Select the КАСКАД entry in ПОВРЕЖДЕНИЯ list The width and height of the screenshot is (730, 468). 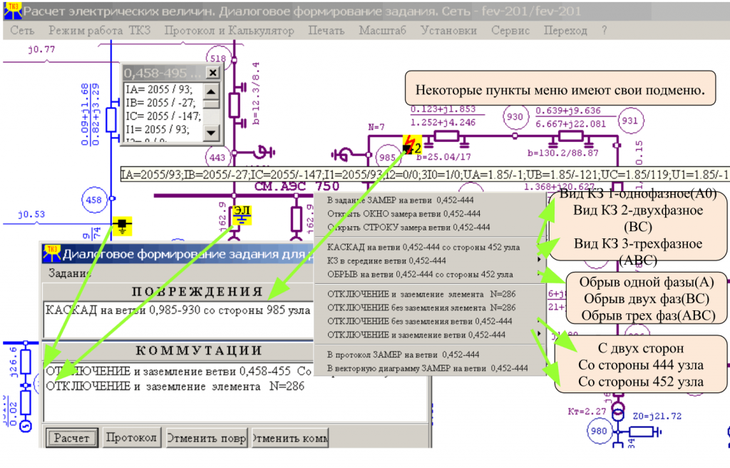tap(178, 310)
